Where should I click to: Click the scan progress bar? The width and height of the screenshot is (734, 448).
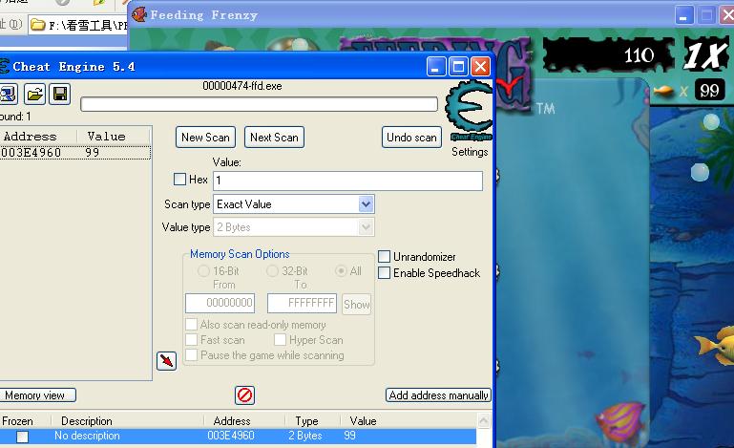pos(259,104)
